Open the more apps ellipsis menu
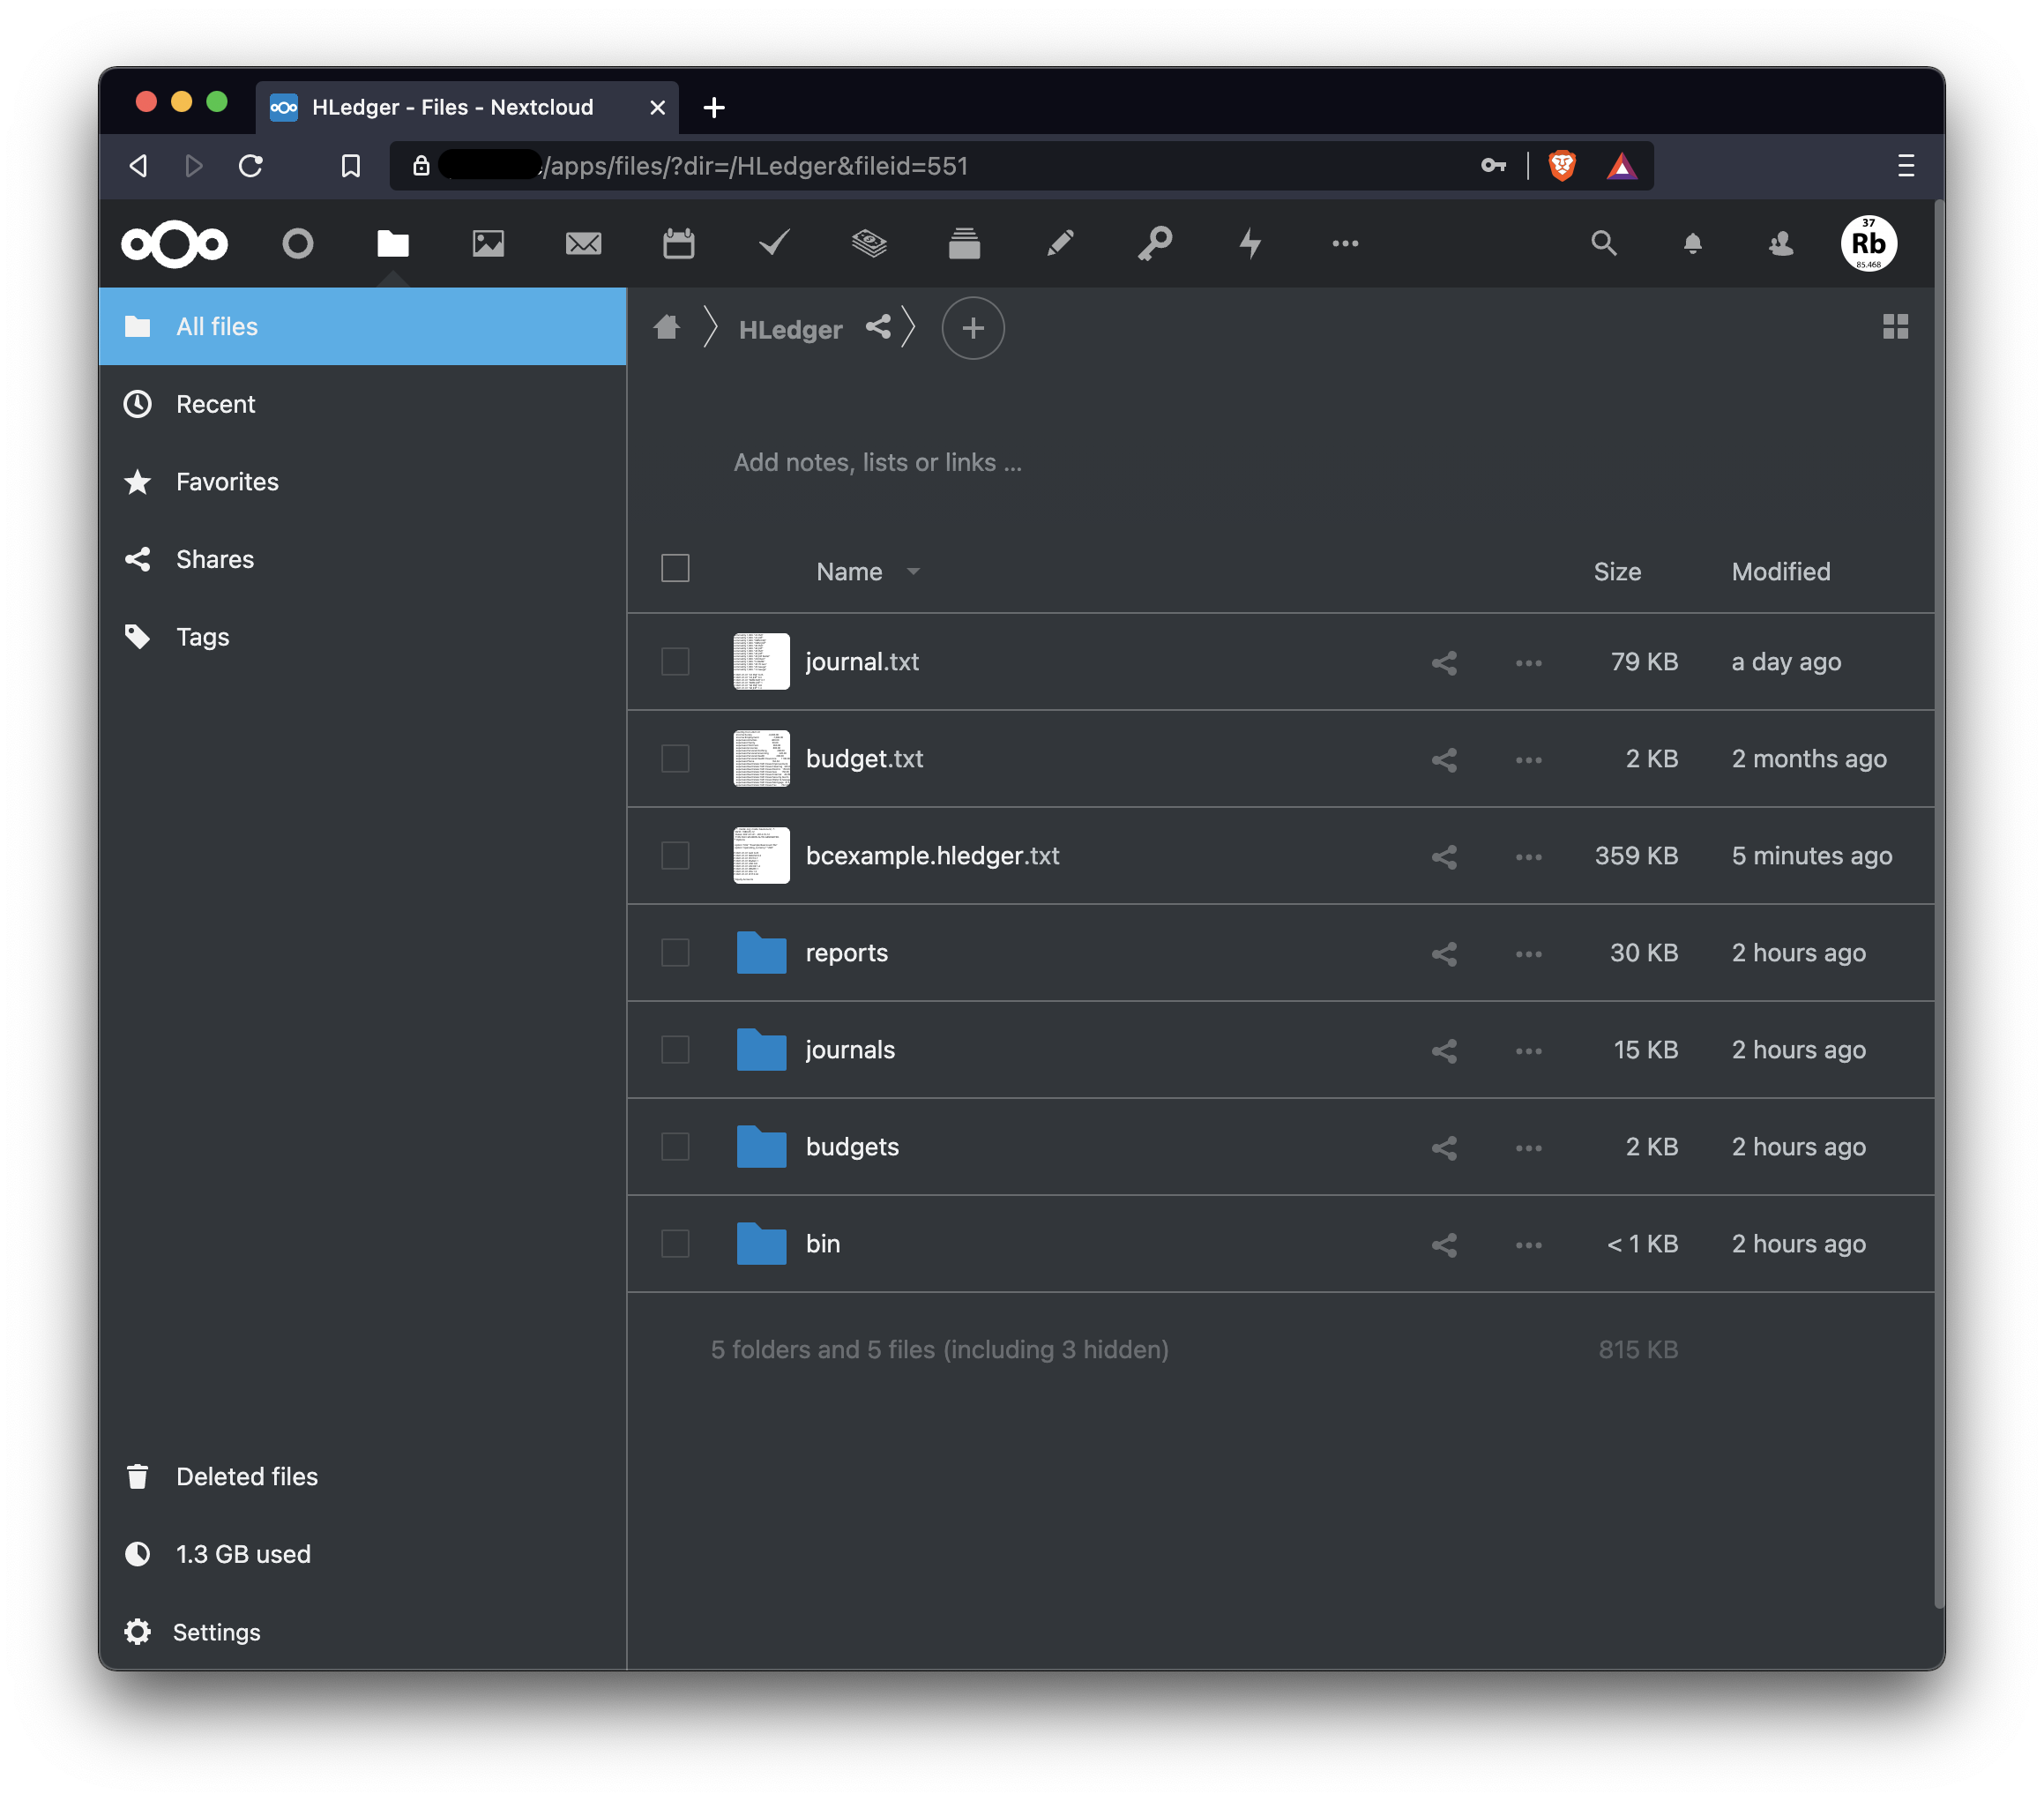2044x1801 pixels. [x=1345, y=243]
